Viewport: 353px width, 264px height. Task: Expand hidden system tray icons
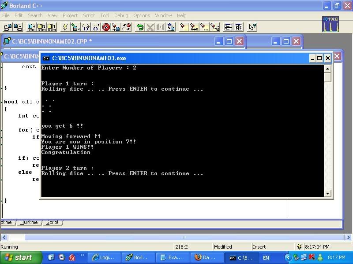pos(288,257)
